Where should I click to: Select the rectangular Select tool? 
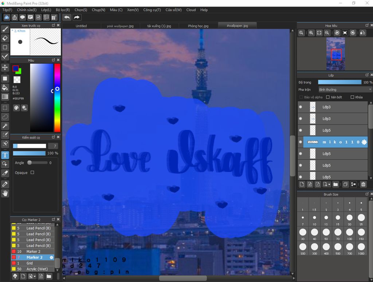(x=5, y=108)
